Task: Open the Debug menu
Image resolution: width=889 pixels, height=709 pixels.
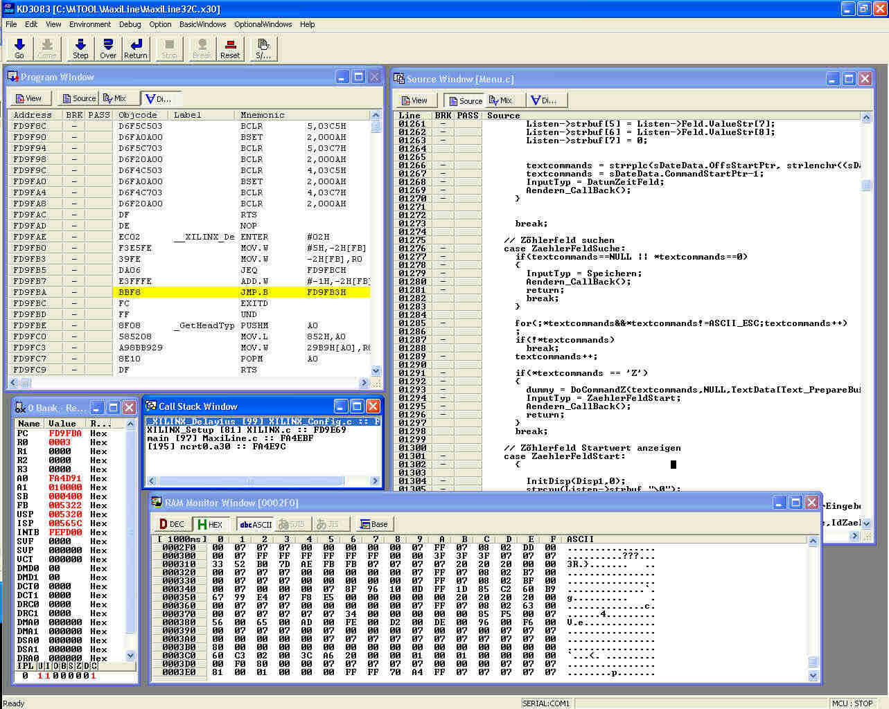Action: point(130,24)
